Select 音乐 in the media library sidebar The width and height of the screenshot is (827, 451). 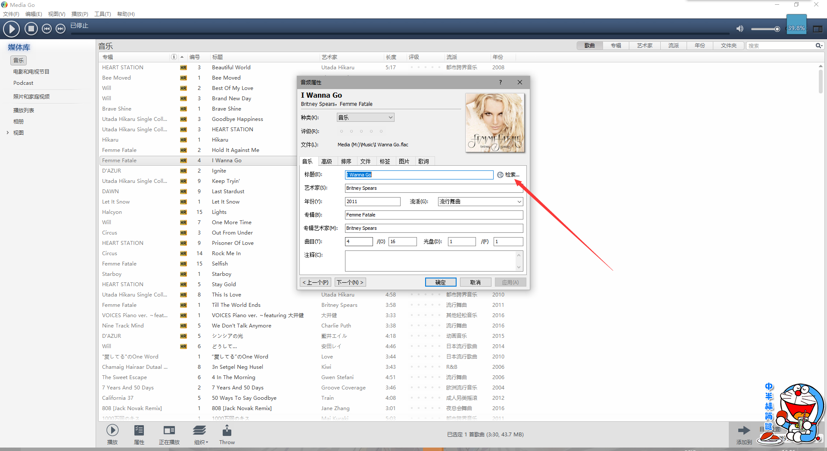click(x=19, y=61)
